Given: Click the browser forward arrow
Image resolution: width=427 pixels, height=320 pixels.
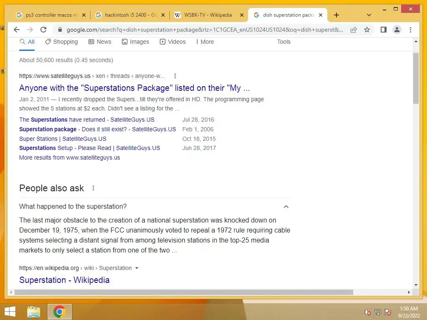Looking at the screenshot, I should 30,30.
